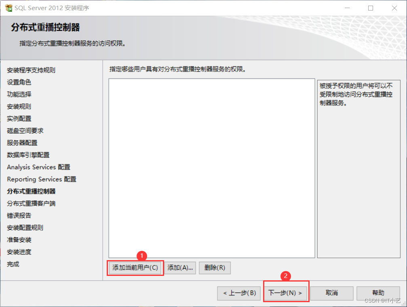This screenshot has height=307, width=407.
Task: Maximize the setup window
Action: click(x=371, y=8)
